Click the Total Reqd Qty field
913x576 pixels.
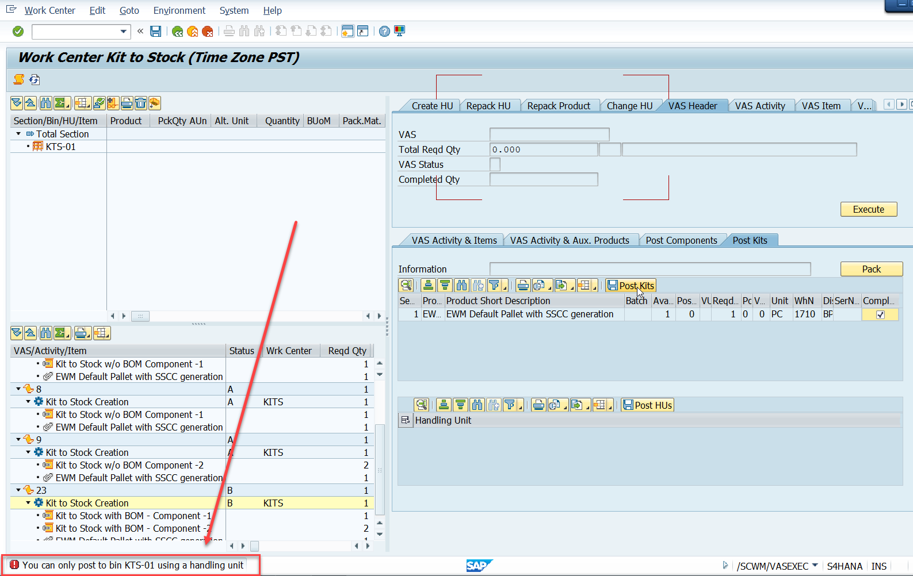pos(544,149)
